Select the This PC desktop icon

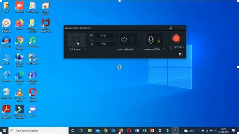point(6,59)
